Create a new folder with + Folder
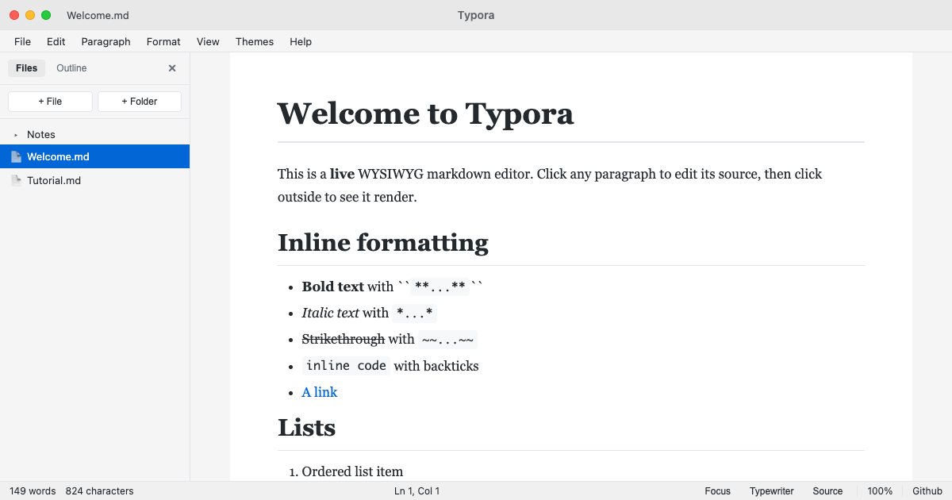952x500 pixels. click(x=140, y=102)
